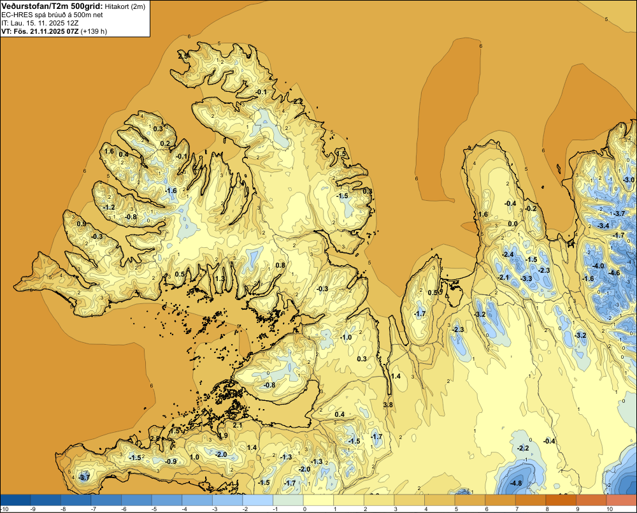Click the legend swatch between 0 and 1

pyautogui.click(x=318, y=500)
